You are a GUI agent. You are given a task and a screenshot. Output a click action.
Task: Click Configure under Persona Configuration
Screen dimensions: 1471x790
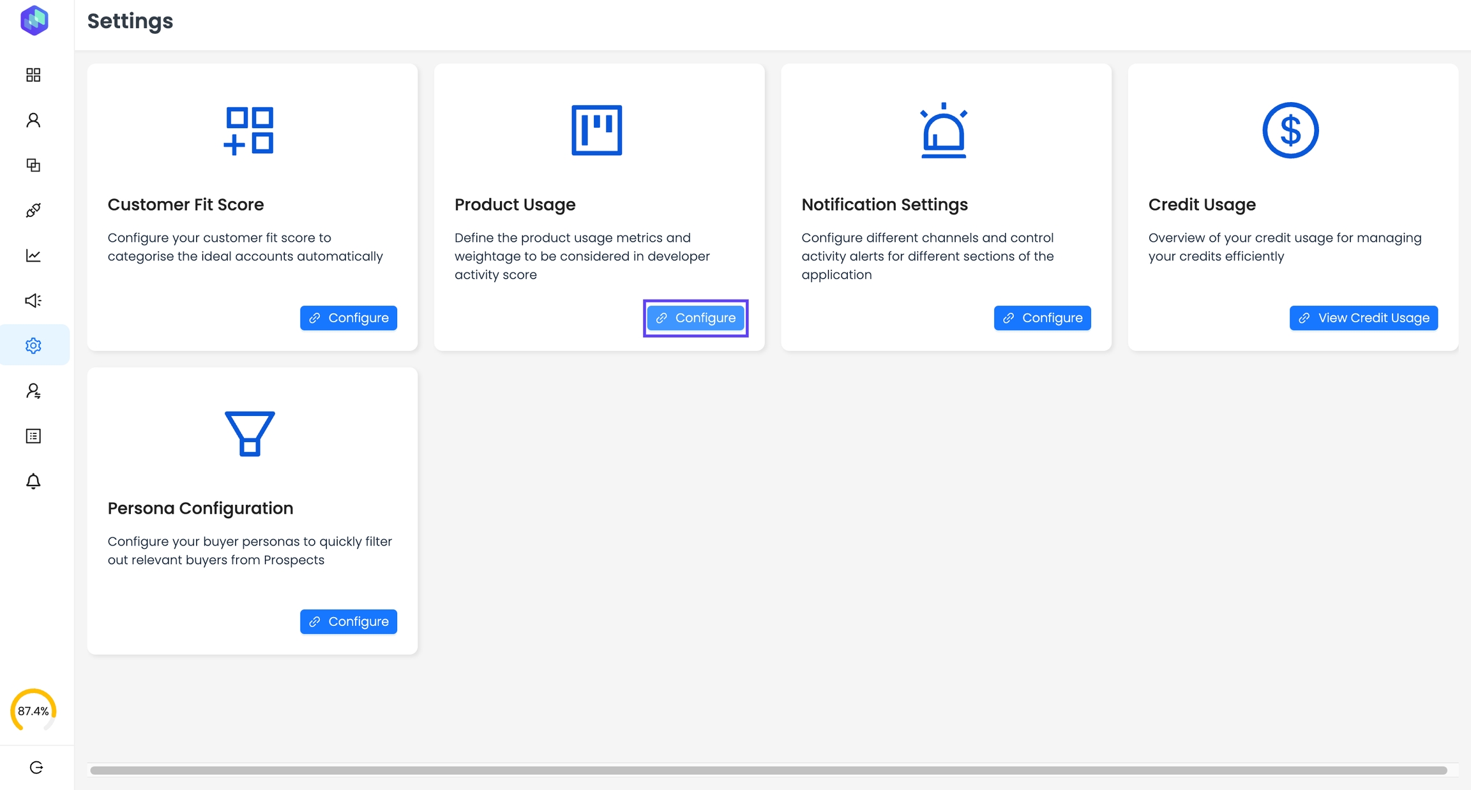[x=349, y=622]
